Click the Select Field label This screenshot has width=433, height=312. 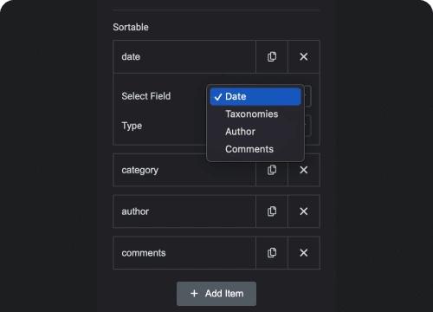[146, 96]
